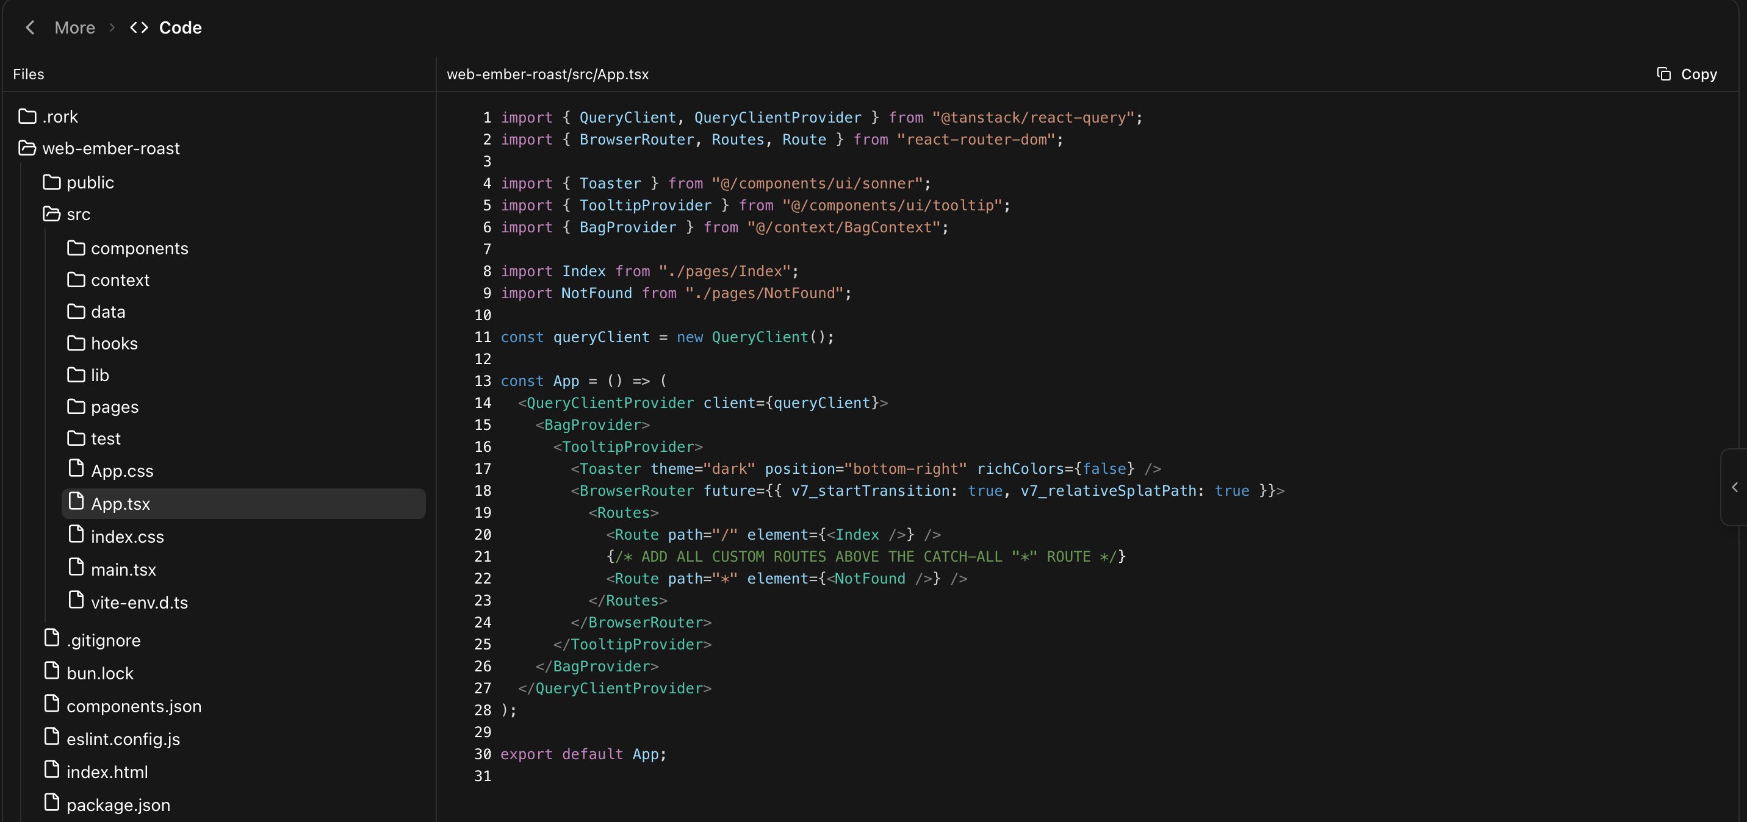
Task: Click the Toaster tag on line 17
Action: point(865,469)
